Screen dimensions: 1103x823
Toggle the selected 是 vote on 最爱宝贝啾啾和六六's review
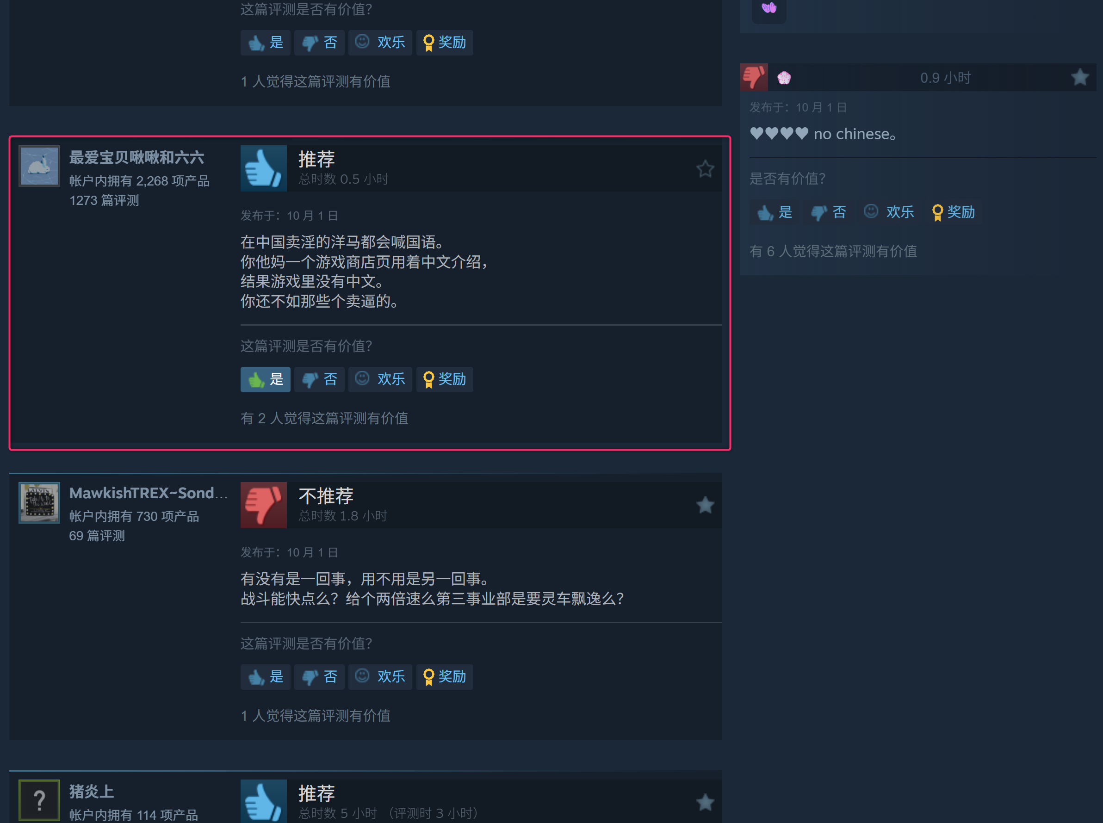(x=266, y=379)
